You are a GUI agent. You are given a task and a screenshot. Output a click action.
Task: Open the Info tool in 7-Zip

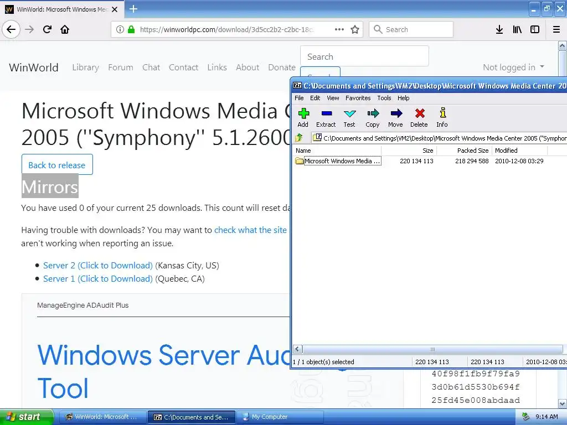point(442,118)
